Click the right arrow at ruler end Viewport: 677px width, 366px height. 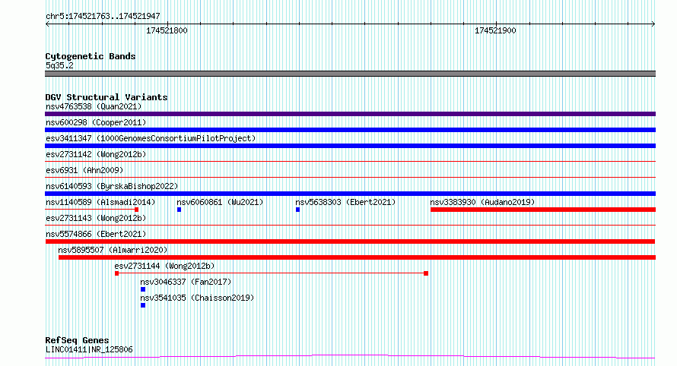(653, 24)
